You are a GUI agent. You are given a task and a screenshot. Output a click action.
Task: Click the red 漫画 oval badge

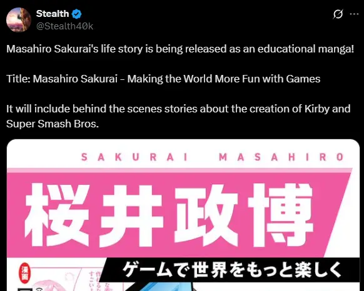click(25, 273)
